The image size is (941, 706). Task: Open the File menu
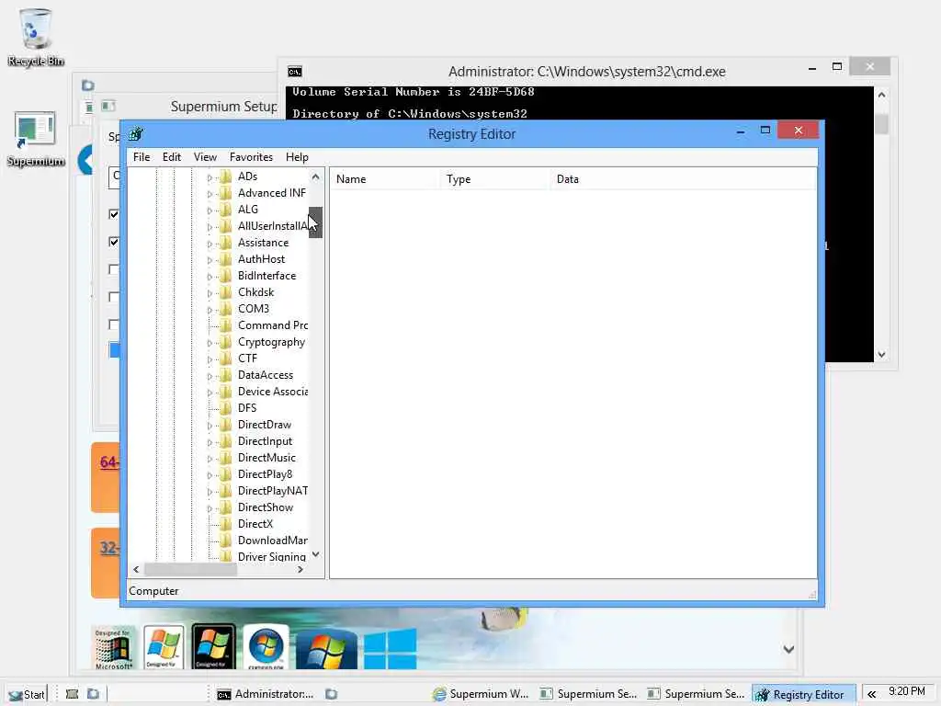point(142,157)
